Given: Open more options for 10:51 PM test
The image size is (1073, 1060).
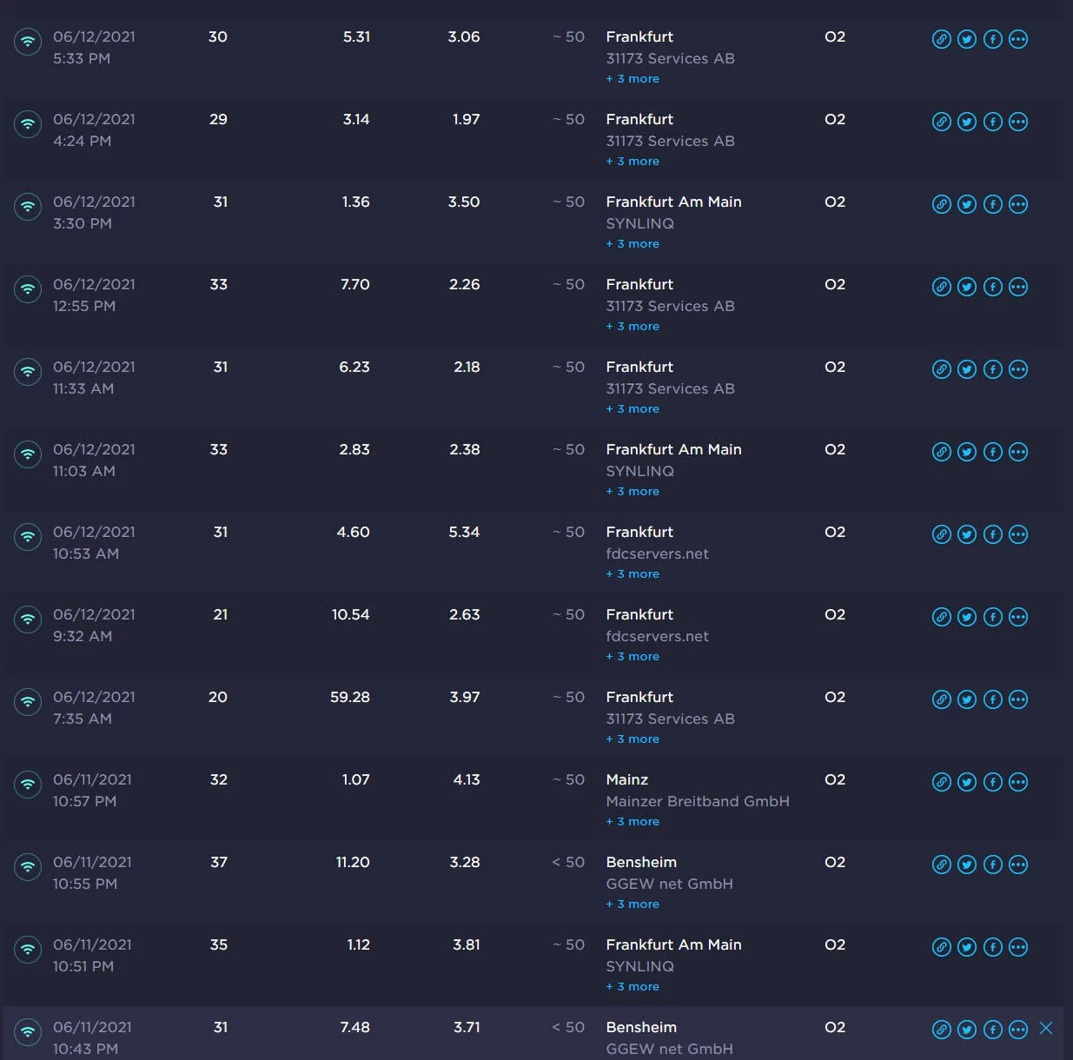Looking at the screenshot, I should pyautogui.click(x=1018, y=947).
